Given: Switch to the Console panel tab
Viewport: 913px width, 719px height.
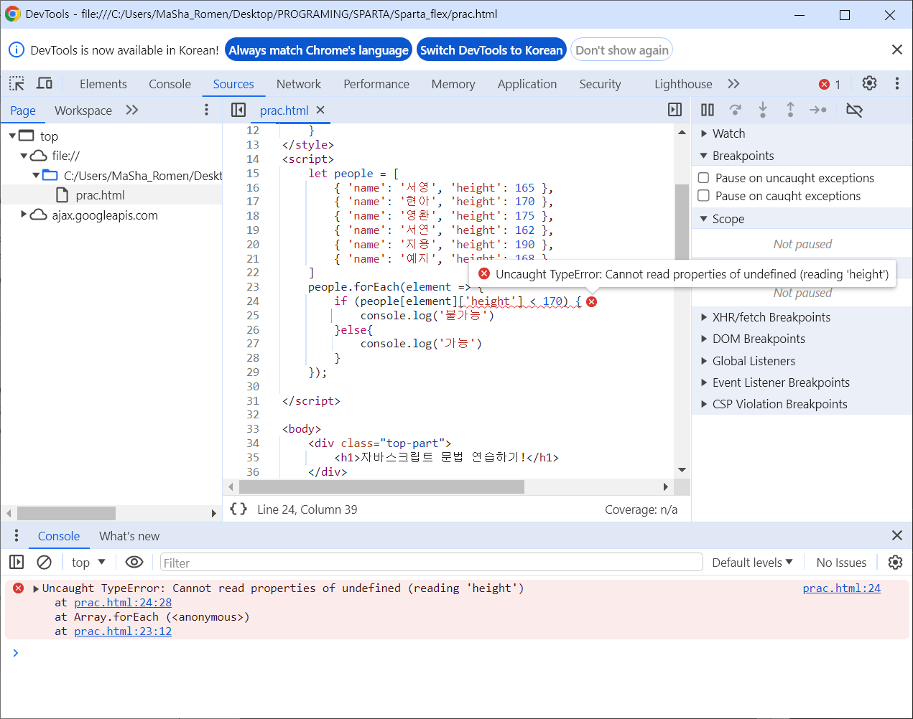Looking at the screenshot, I should tap(170, 84).
